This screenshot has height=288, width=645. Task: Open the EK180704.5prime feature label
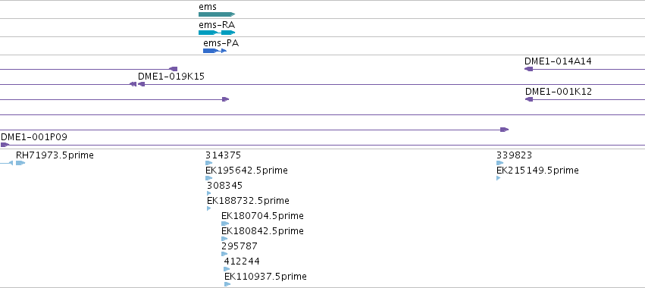click(x=262, y=215)
